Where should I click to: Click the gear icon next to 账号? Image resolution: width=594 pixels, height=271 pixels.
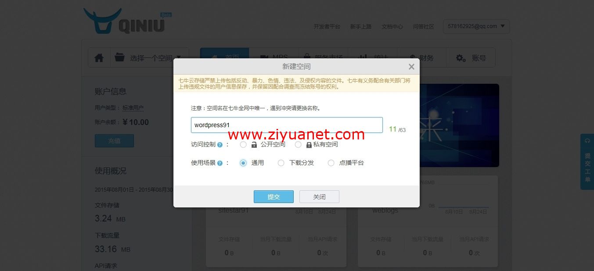click(461, 58)
